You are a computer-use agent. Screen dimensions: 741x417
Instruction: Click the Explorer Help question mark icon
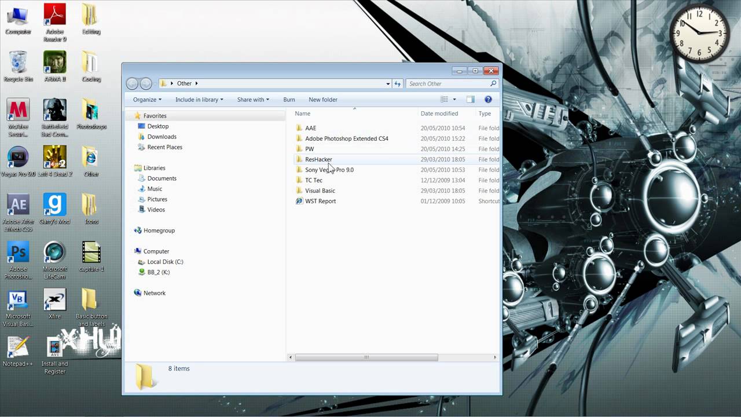pos(488,100)
